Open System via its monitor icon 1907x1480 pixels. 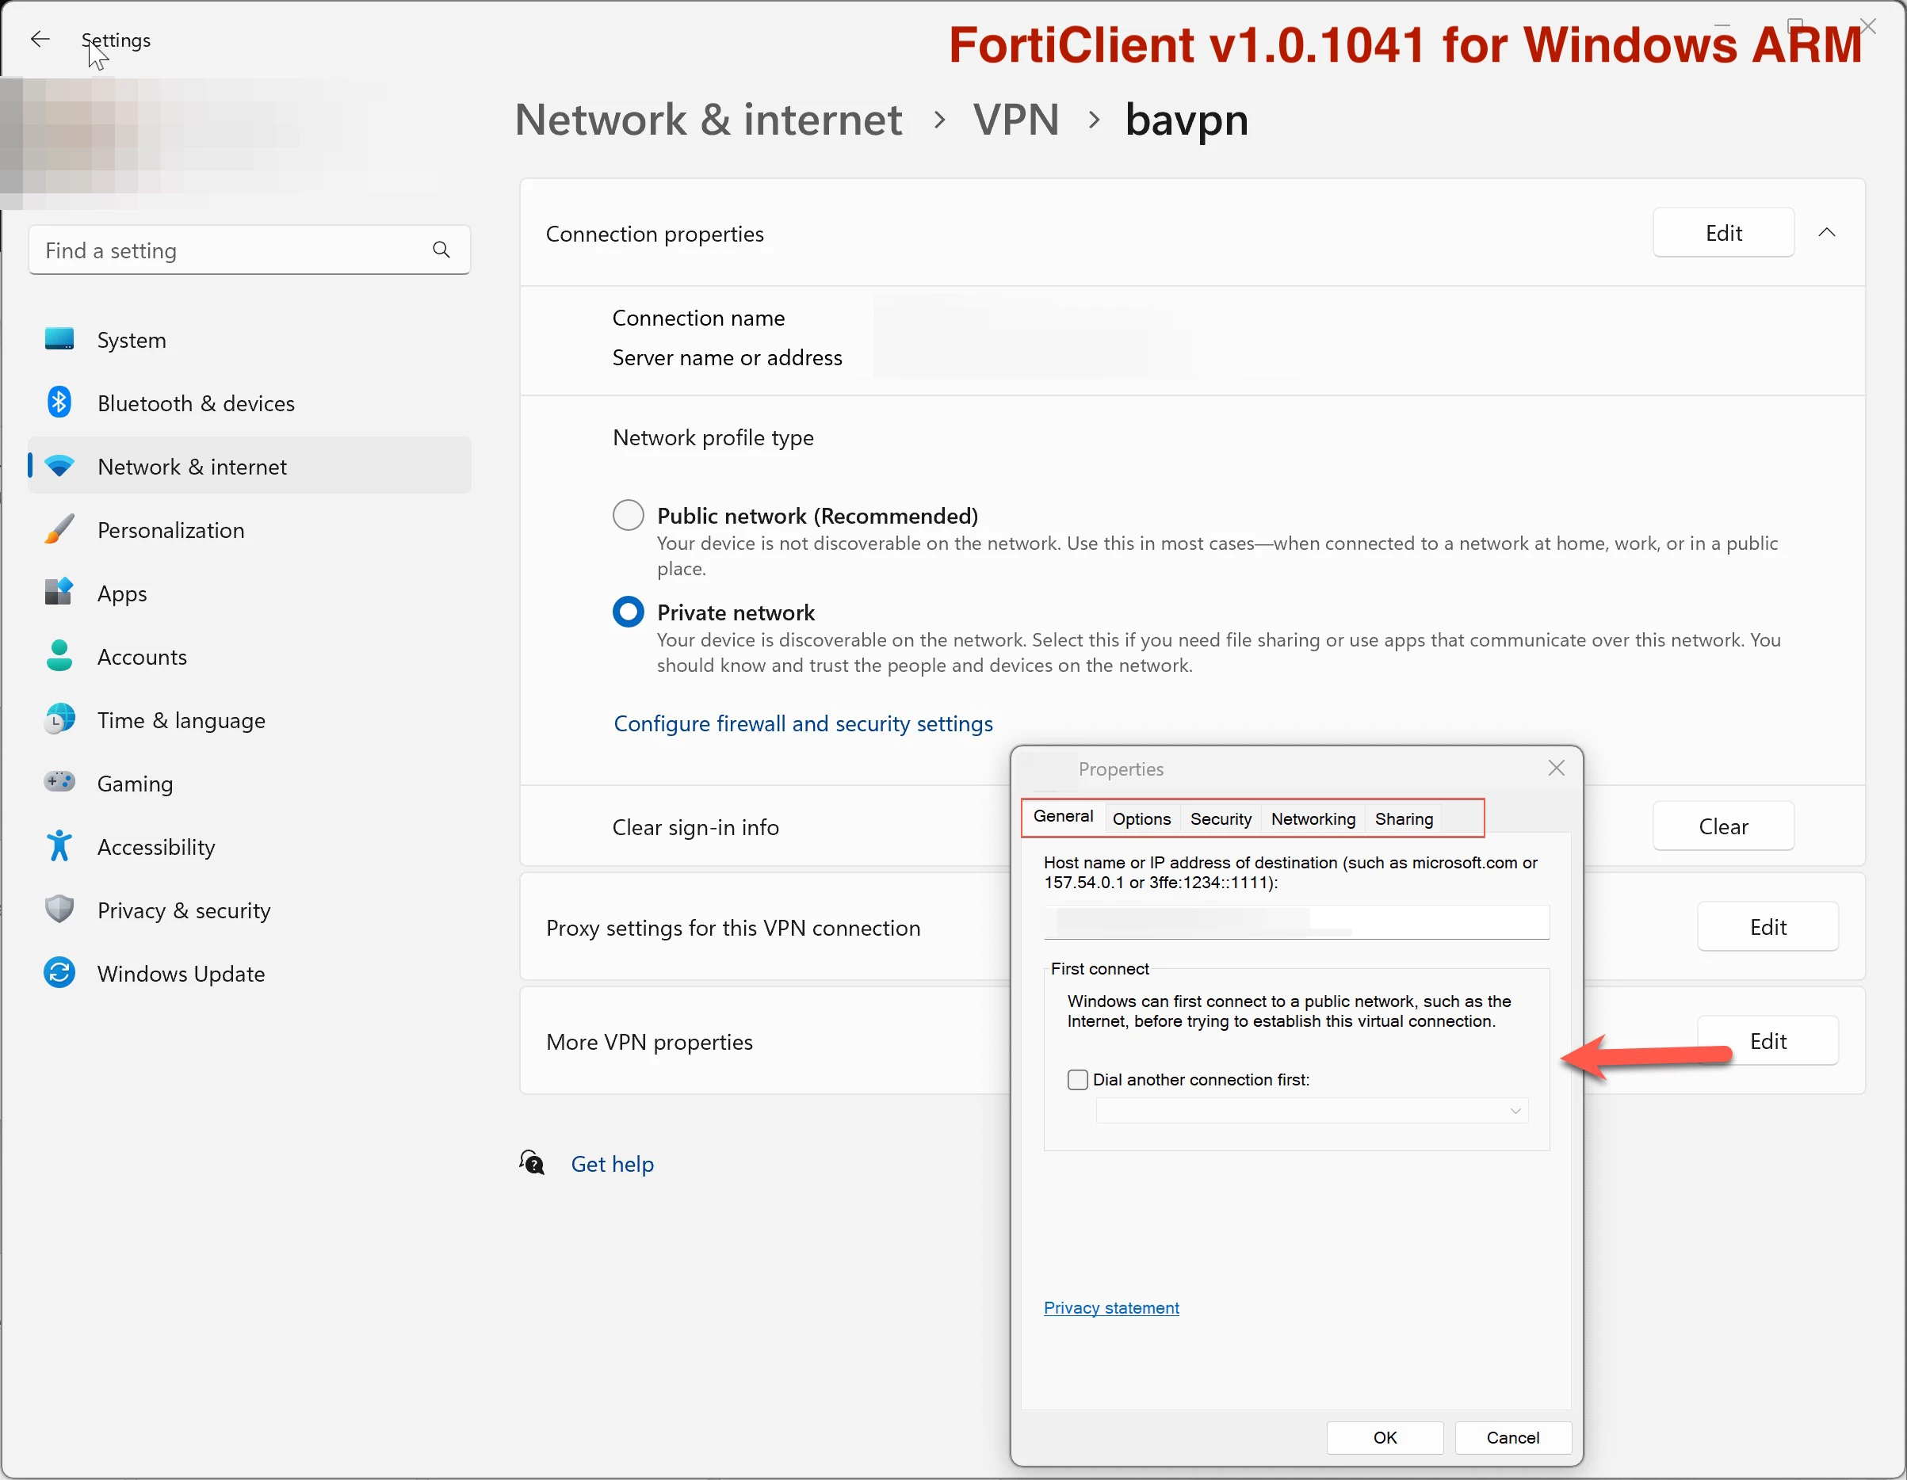pos(59,339)
